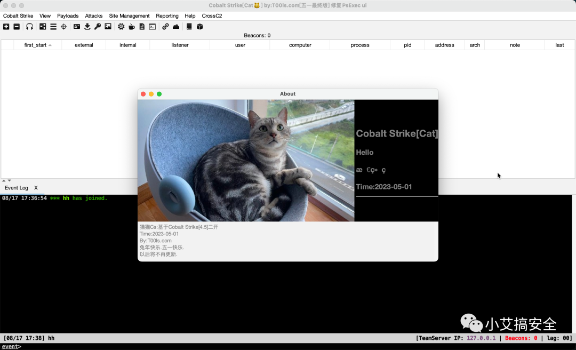The width and height of the screenshot is (576, 350).
Task: Sort by the user column header
Action: (x=240, y=45)
